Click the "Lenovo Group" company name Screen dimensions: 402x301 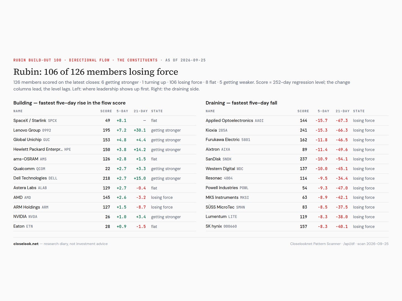27,130
